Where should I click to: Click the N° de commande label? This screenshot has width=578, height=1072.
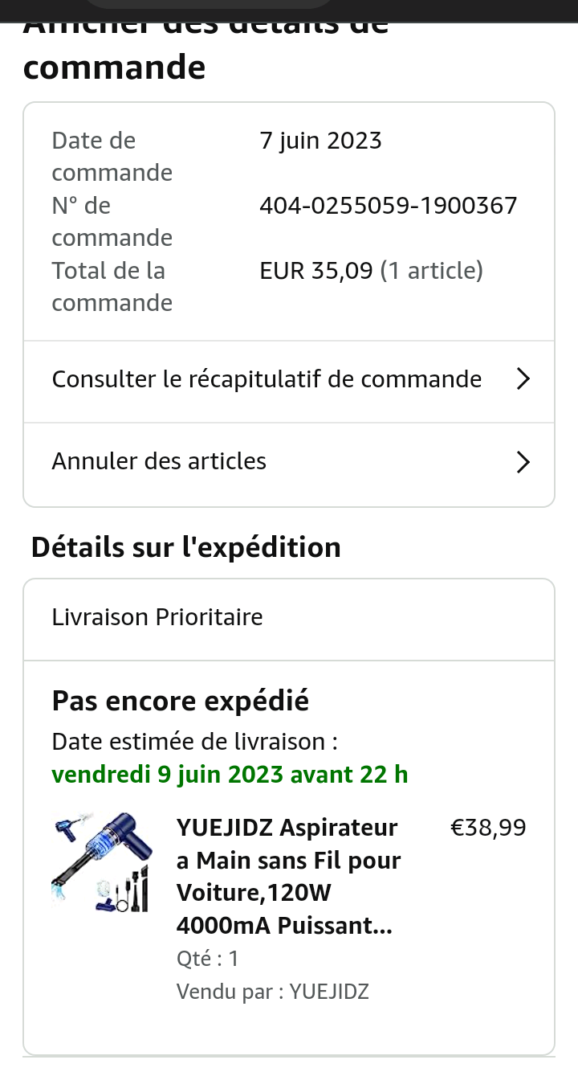pyautogui.click(x=112, y=221)
